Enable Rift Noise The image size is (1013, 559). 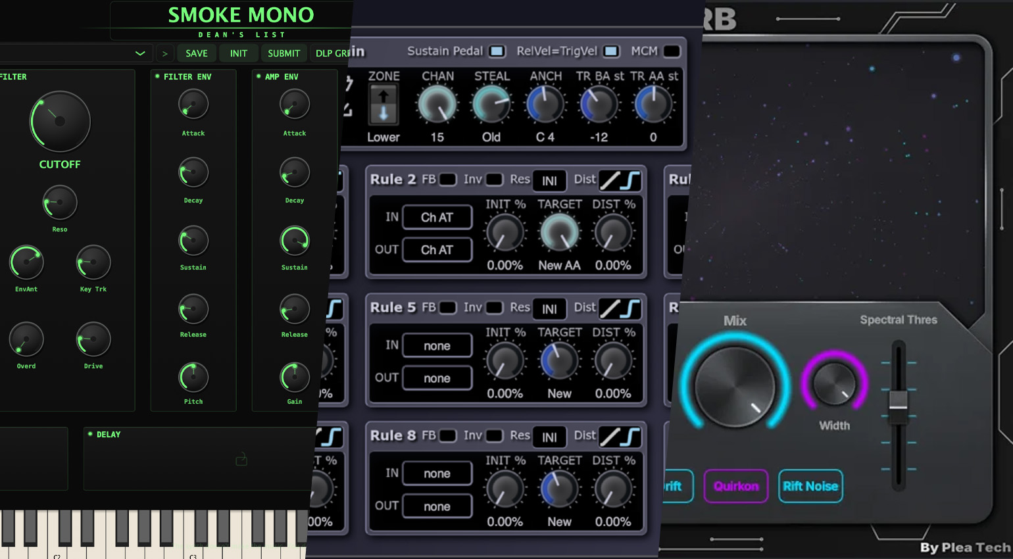(x=810, y=487)
